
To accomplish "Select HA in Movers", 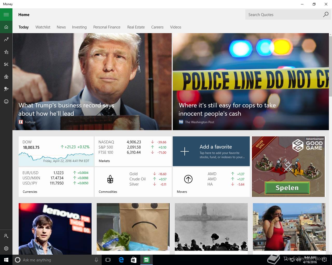I will click(226, 184).
